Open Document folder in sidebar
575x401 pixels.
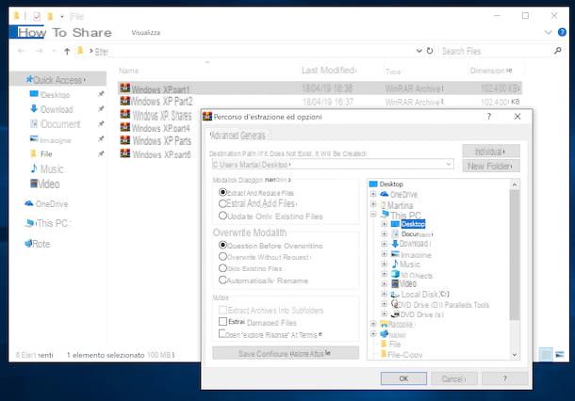click(56, 124)
